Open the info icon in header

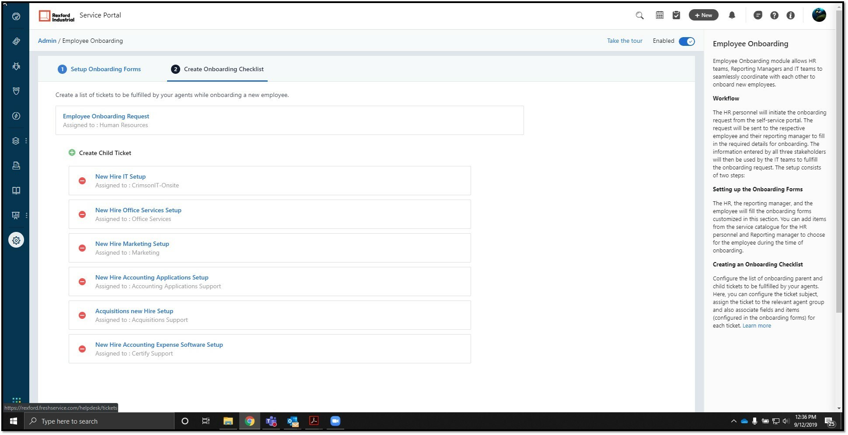[x=790, y=15]
